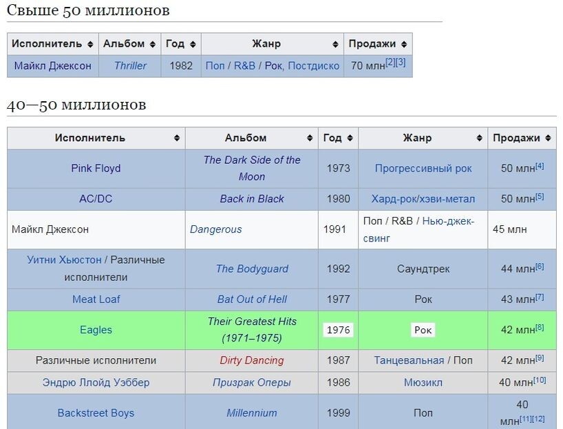Screen dimensions: 563x429
Task: Sort second table by Жанр arrows
Action: (x=480, y=138)
